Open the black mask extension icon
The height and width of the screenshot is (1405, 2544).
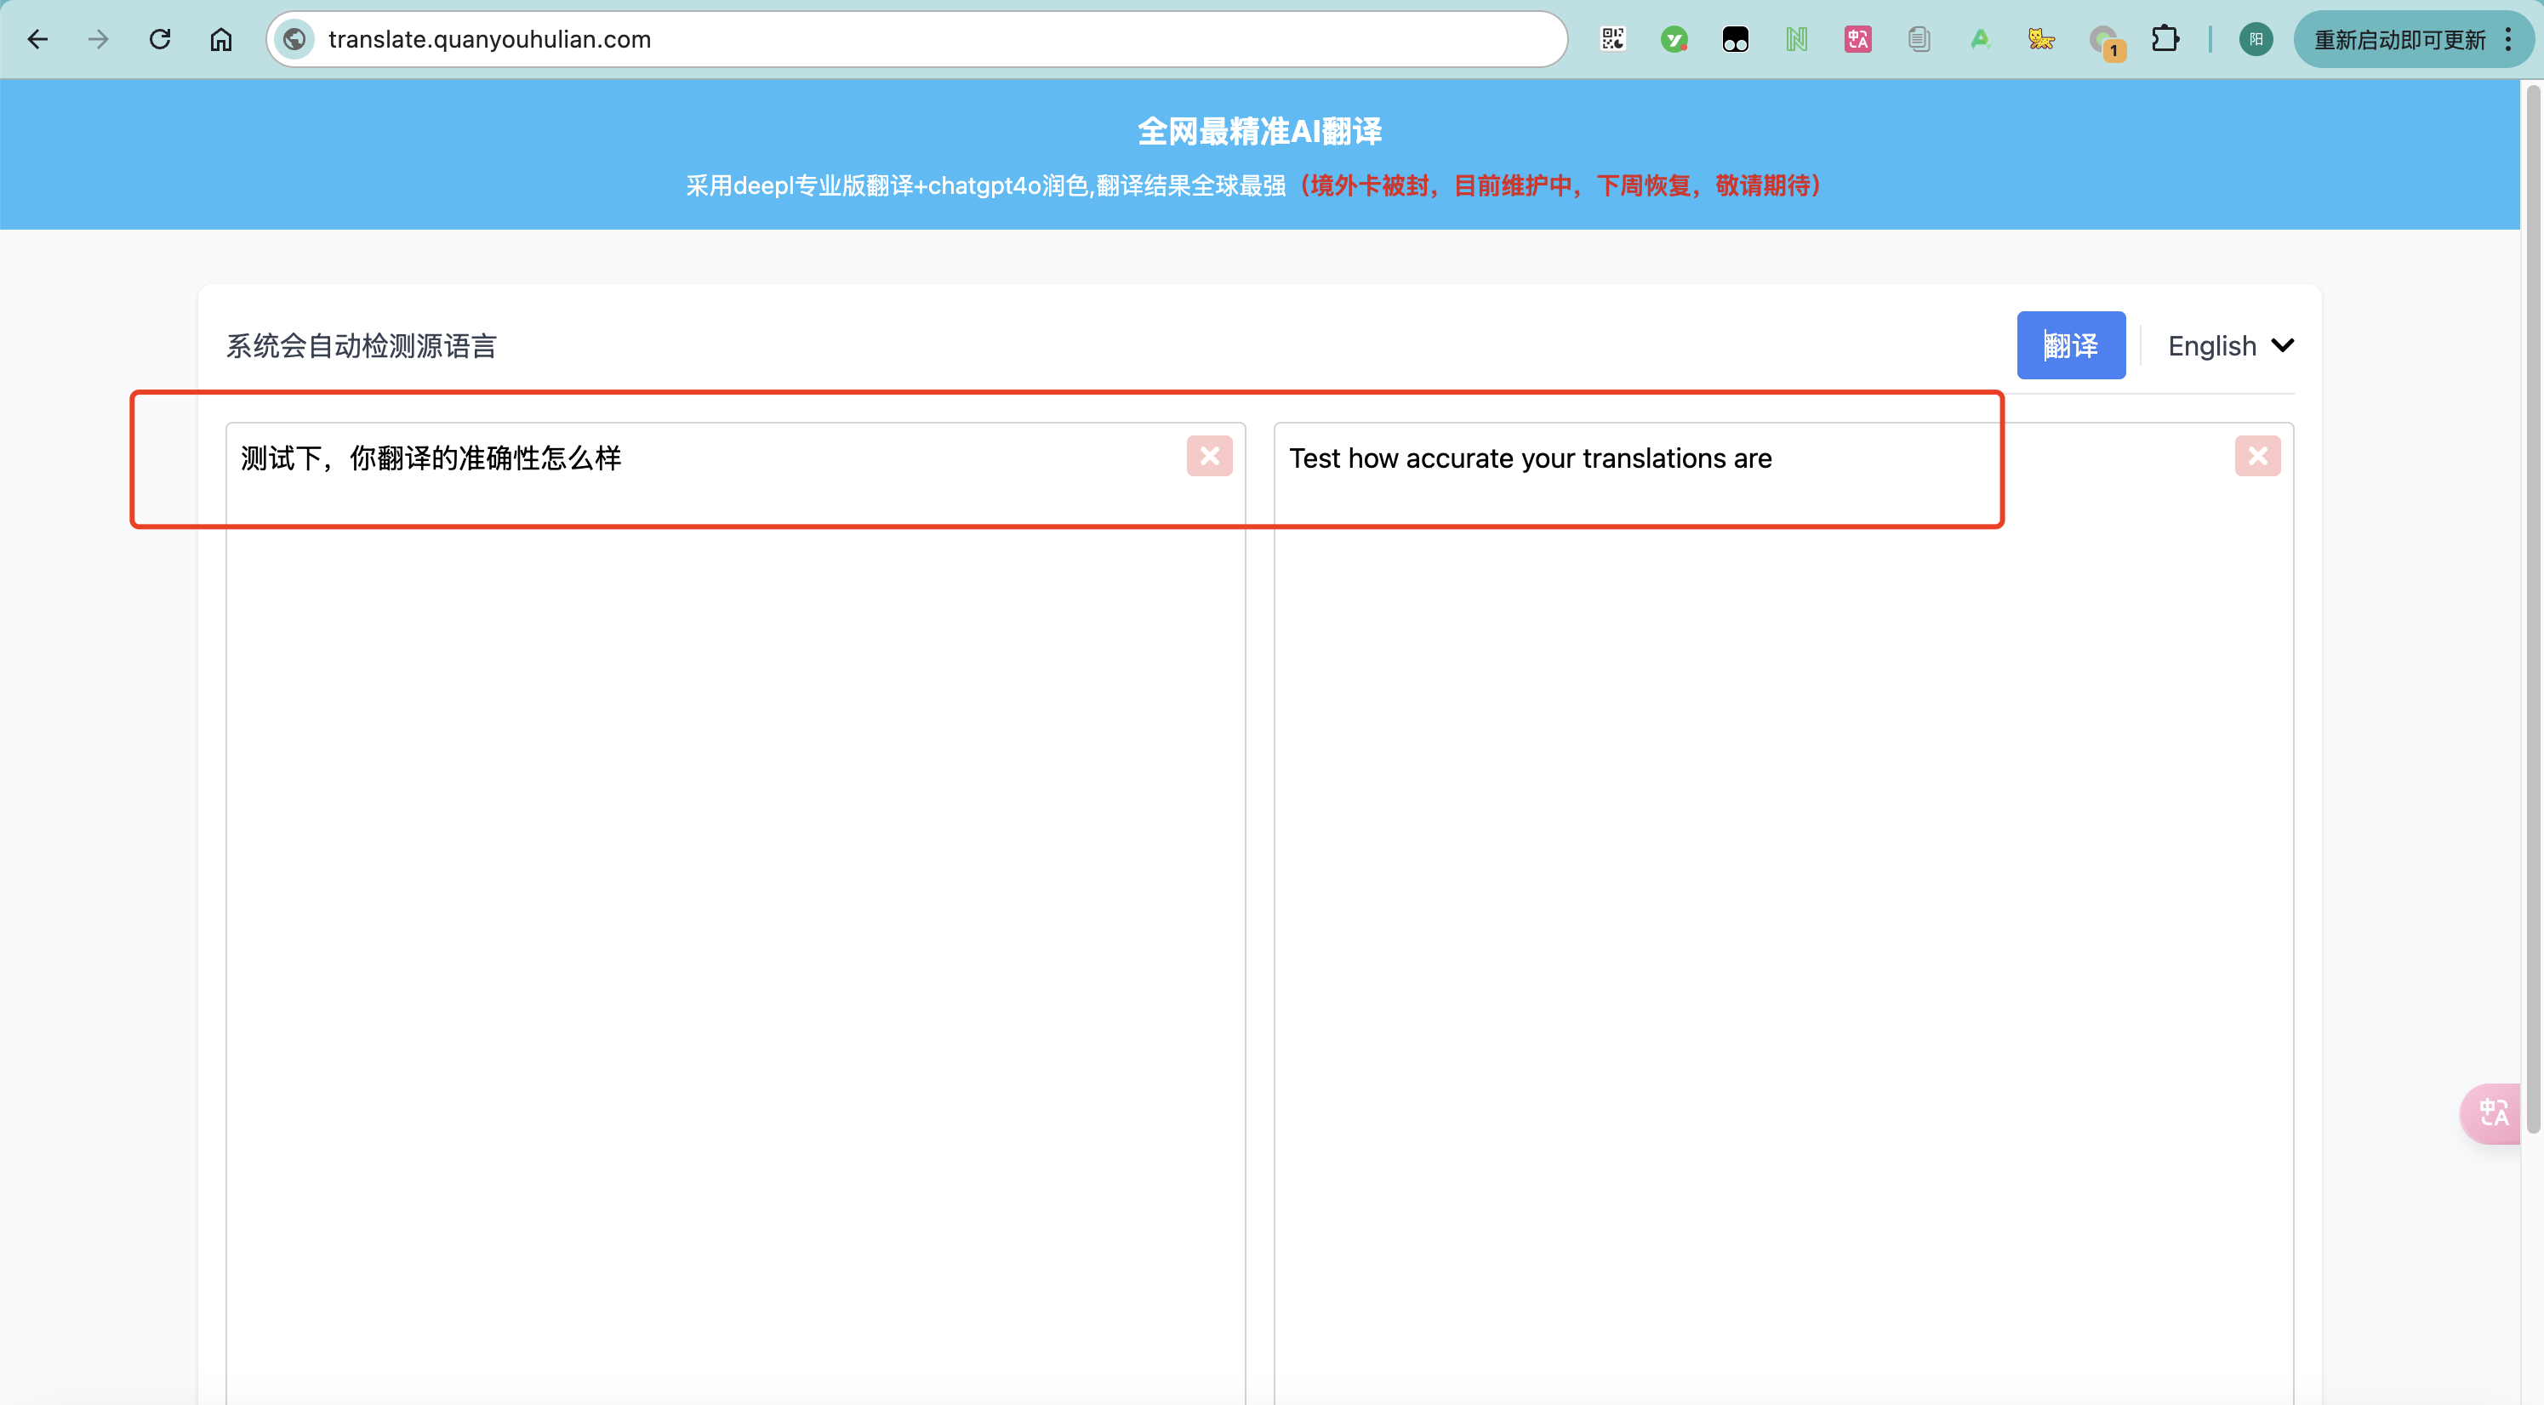point(1735,39)
